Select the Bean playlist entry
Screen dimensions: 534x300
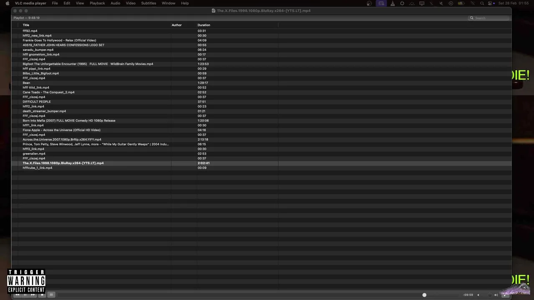pos(26,83)
